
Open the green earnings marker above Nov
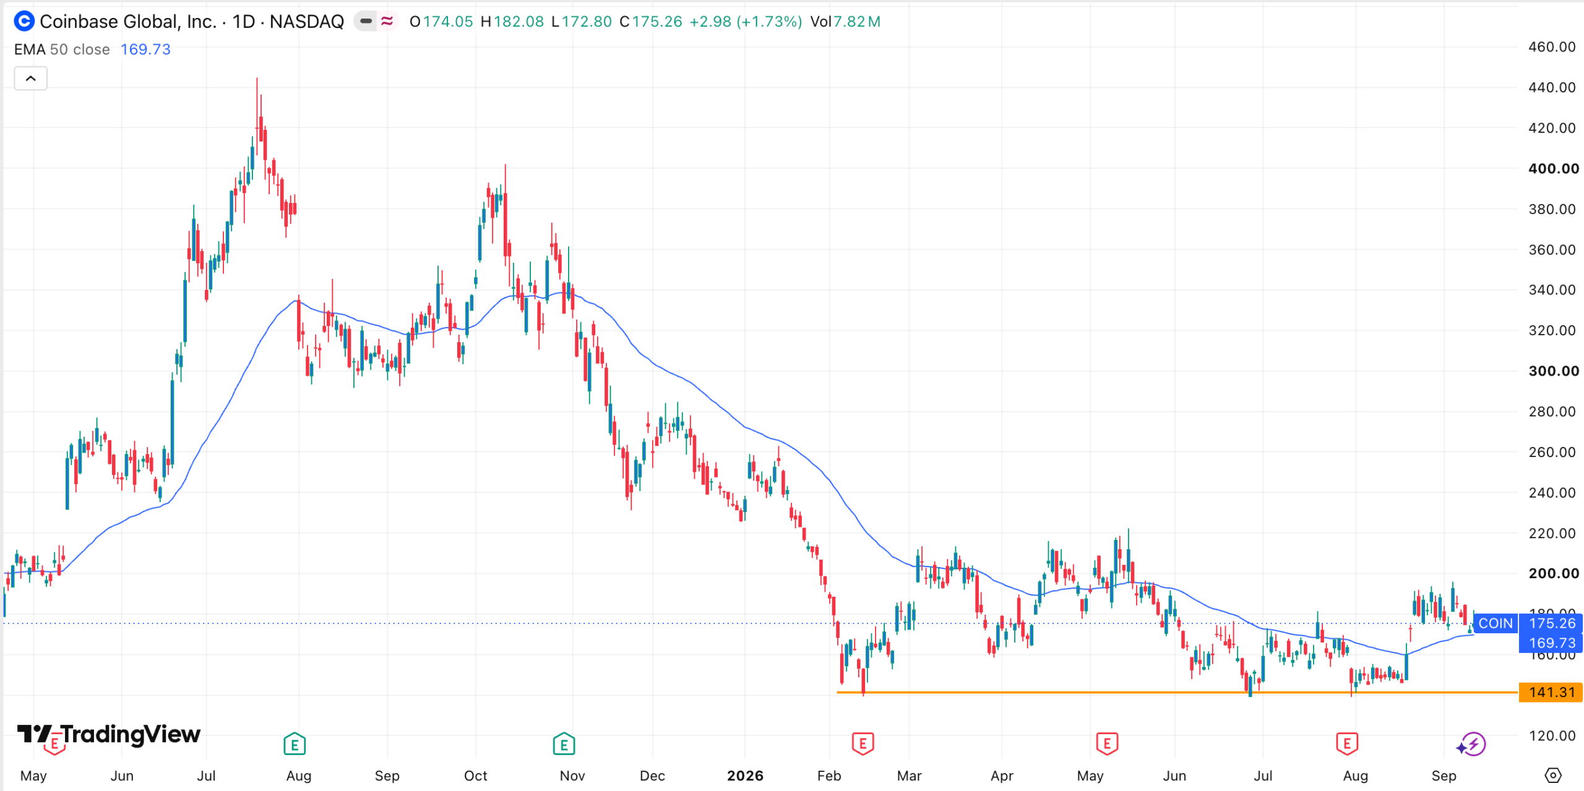[564, 743]
